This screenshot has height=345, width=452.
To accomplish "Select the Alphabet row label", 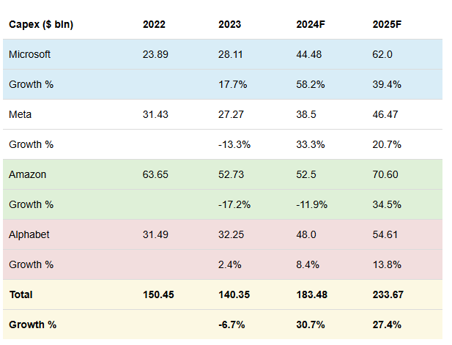I will click(29, 234).
